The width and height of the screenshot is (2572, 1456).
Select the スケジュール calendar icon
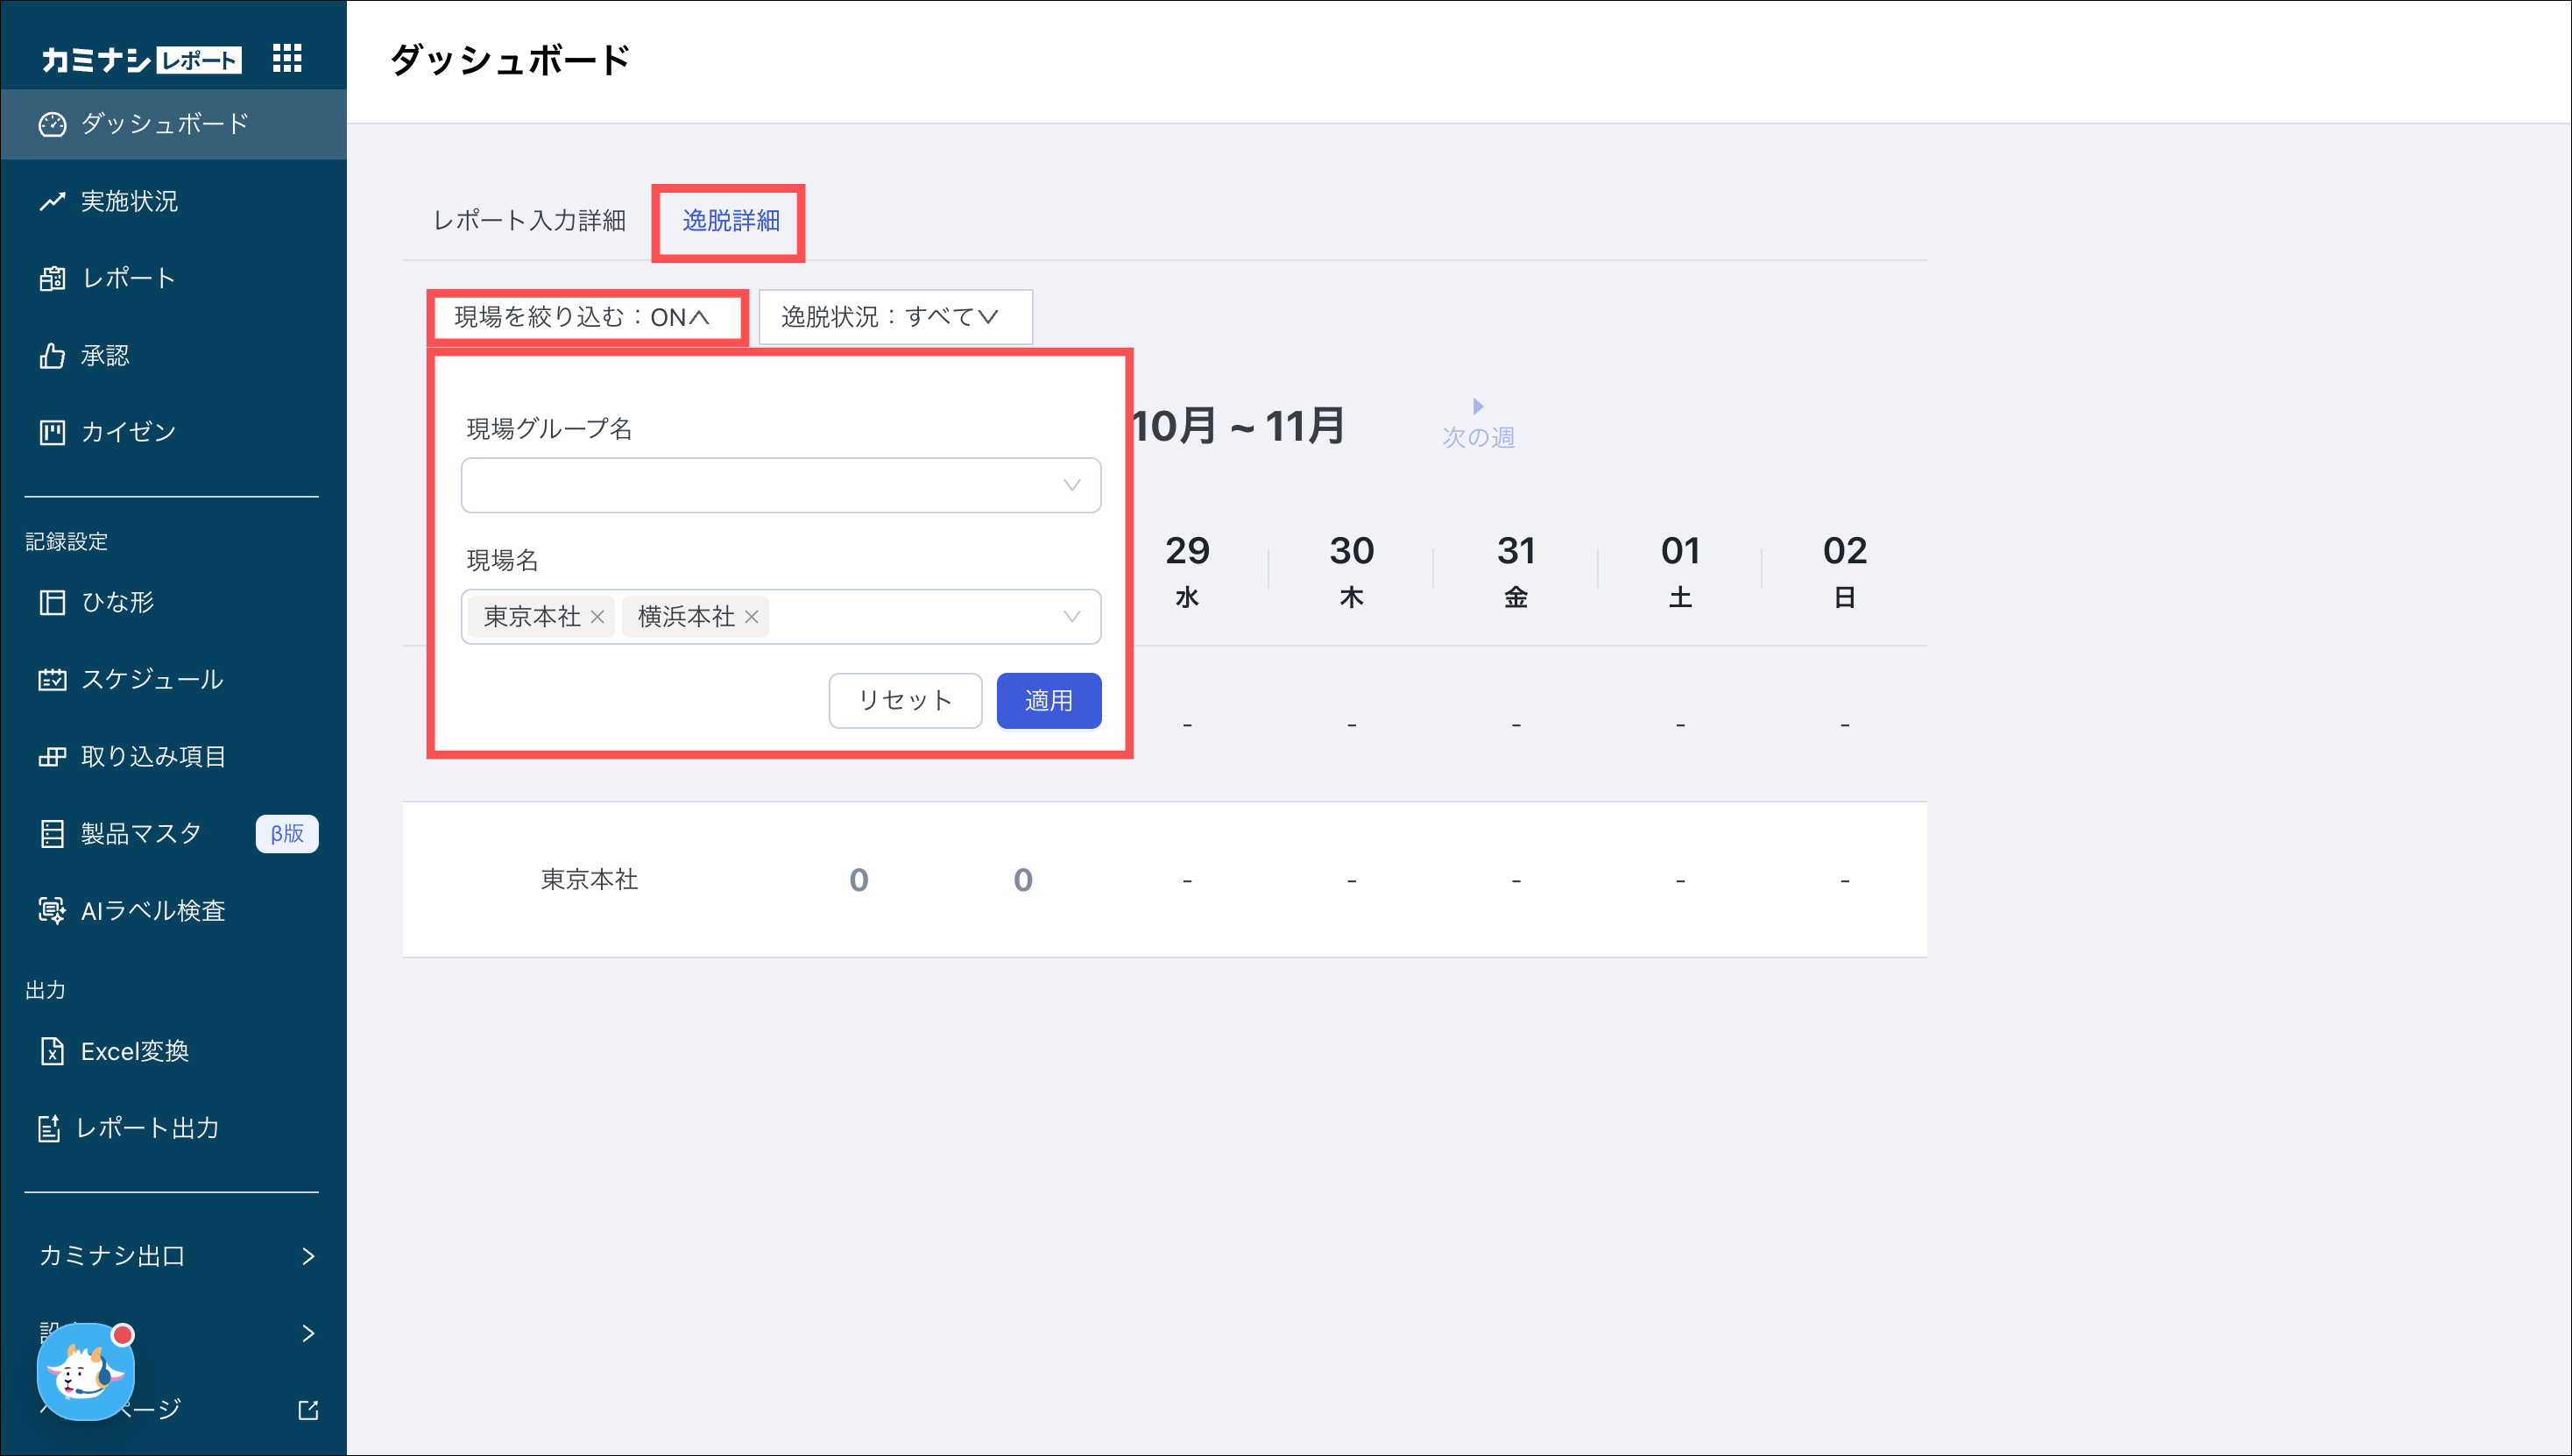[52, 680]
